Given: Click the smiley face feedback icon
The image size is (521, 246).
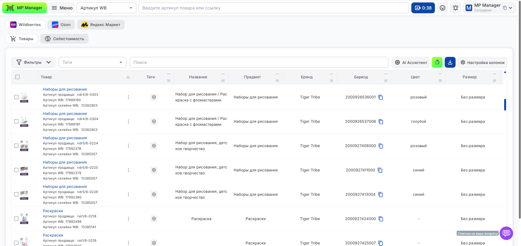Looking at the screenshot, I should [x=442, y=8].
